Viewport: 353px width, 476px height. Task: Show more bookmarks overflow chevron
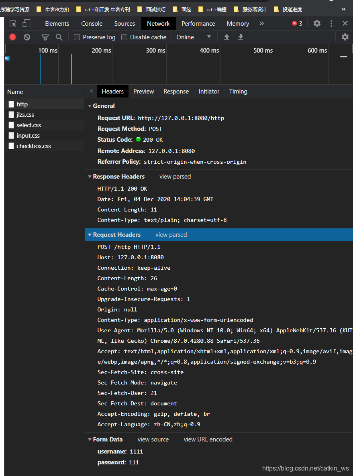344,9
